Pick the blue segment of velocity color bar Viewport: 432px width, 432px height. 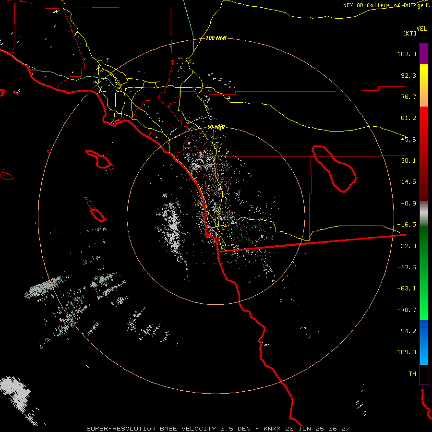(424, 342)
